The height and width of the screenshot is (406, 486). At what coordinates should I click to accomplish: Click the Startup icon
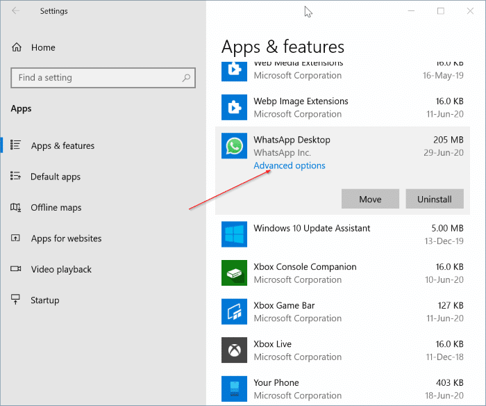click(15, 300)
